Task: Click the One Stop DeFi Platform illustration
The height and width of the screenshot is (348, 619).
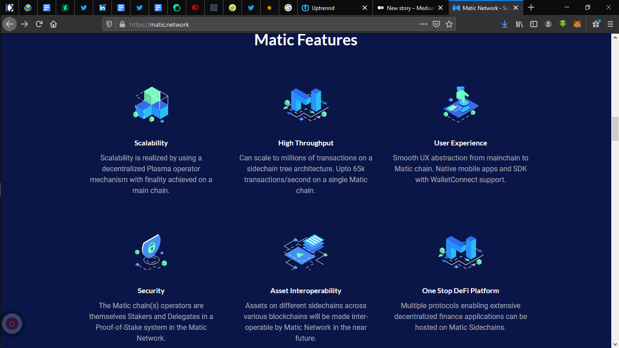Action: click(460, 252)
